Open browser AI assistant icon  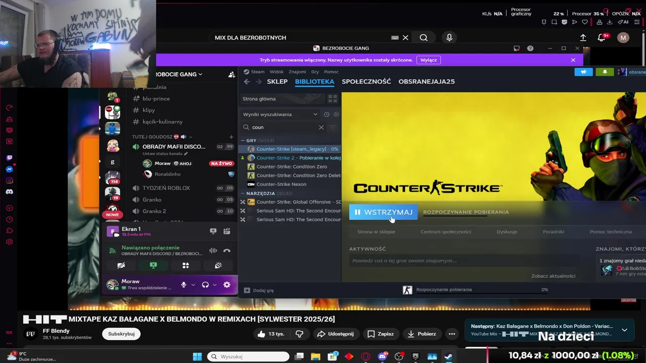click(x=624, y=22)
